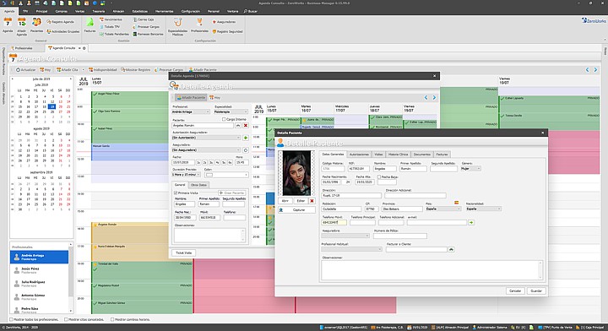Expand the País dropdown showing España
The image size is (608, 331).
click(x=443, y=209)
